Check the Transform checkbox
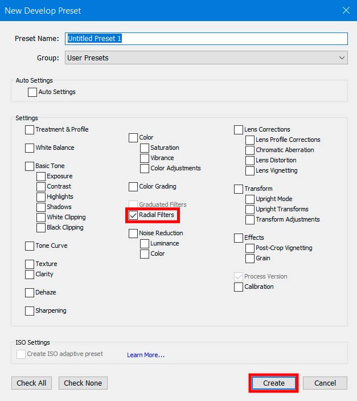Image resolution: width=357 pixels, height=401 pixels. (x=239, y=189)
